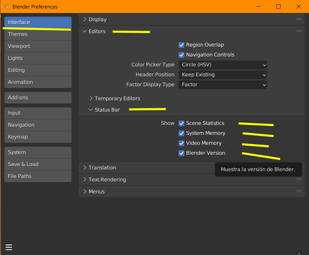Uncheck Scene Statistics in status bar options
The image size is (309, 255).
point(182,123)
